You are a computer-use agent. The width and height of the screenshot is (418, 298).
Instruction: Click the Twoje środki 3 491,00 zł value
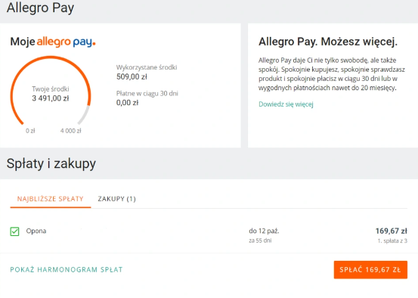click(x=51, y=98)
